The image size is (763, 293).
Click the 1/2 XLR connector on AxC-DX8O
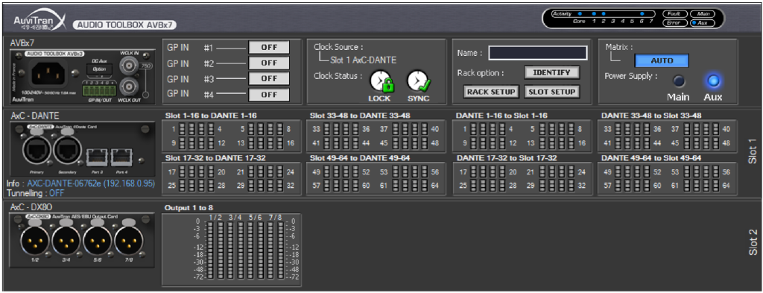pyautogui.click(x=34, y=240)
